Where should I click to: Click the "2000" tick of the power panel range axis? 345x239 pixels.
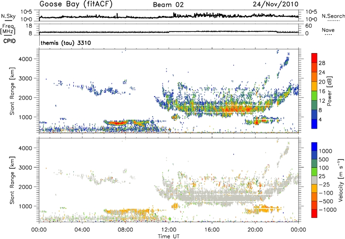click(25, 97)
